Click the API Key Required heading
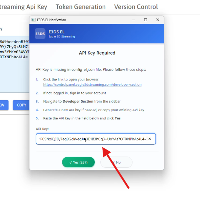This screenshot has width=200, height=207. click(x=97, y=53)
